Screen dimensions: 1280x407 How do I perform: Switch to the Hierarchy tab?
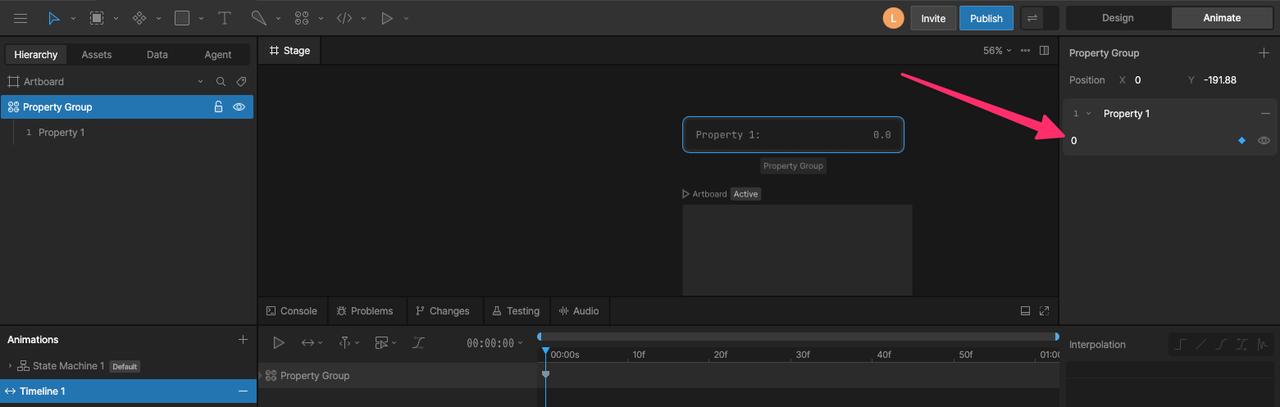coord(36,55)
